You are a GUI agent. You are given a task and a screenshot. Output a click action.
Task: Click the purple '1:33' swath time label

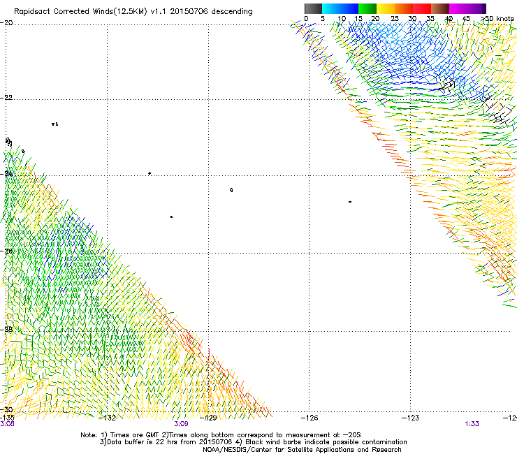pos(472,424)
